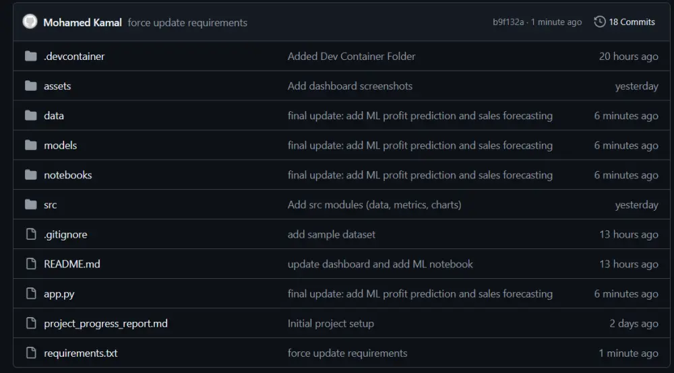Click the src folder icon
Viewport: 674px width, 373px height.
(x=30, y=205)
